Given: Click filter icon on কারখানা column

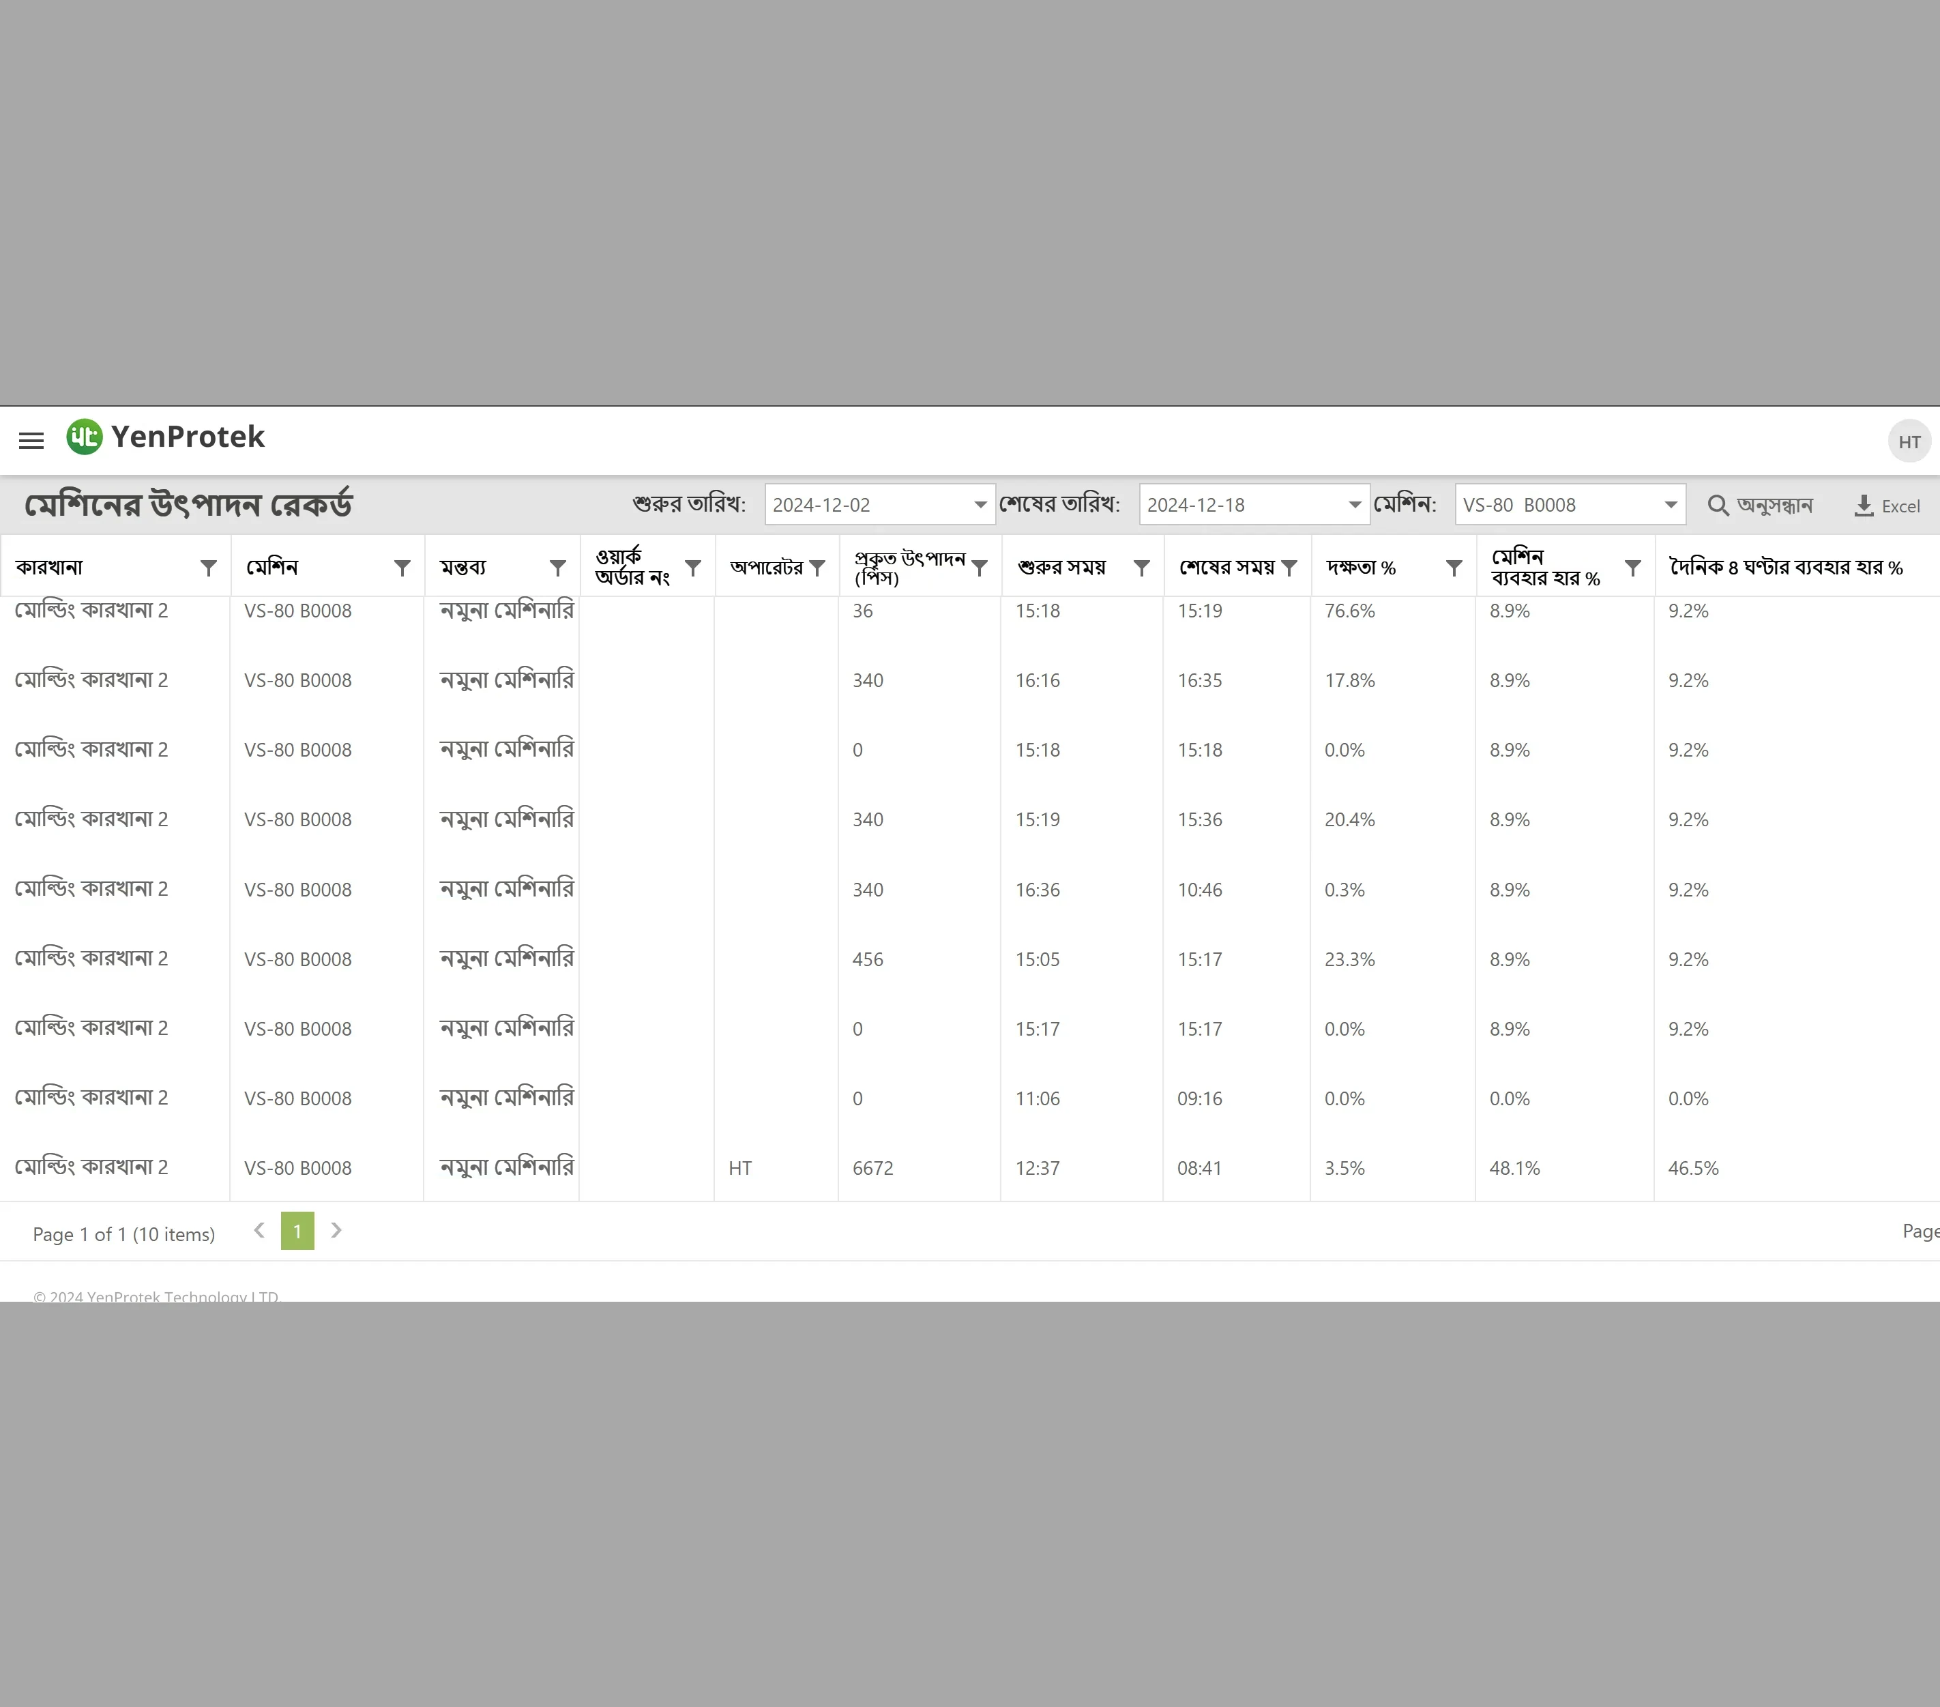Looking at the screenshot, I should [209, 568].
